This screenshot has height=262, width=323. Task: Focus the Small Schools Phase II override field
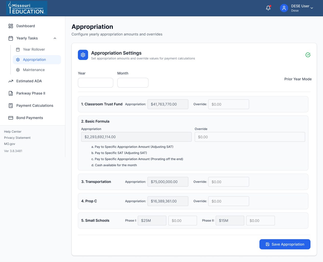261,221
